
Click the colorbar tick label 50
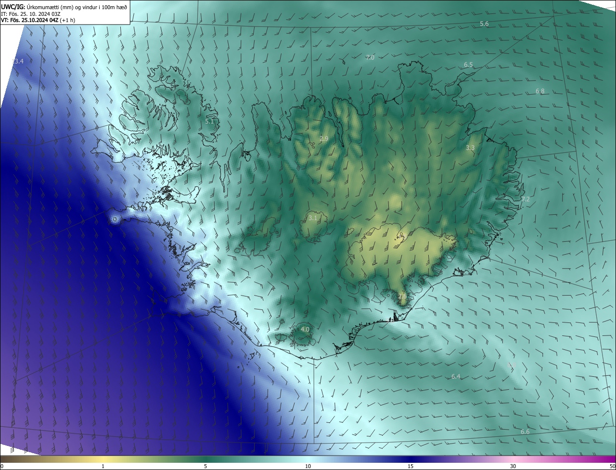pyautogui.click(x=612, y=467)
